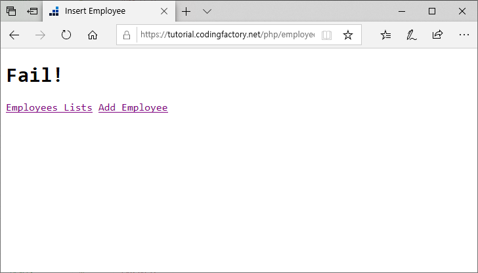Viewport: 478px width, 273px height.
Task: Set these tabs aside
Action: [32, 11]
